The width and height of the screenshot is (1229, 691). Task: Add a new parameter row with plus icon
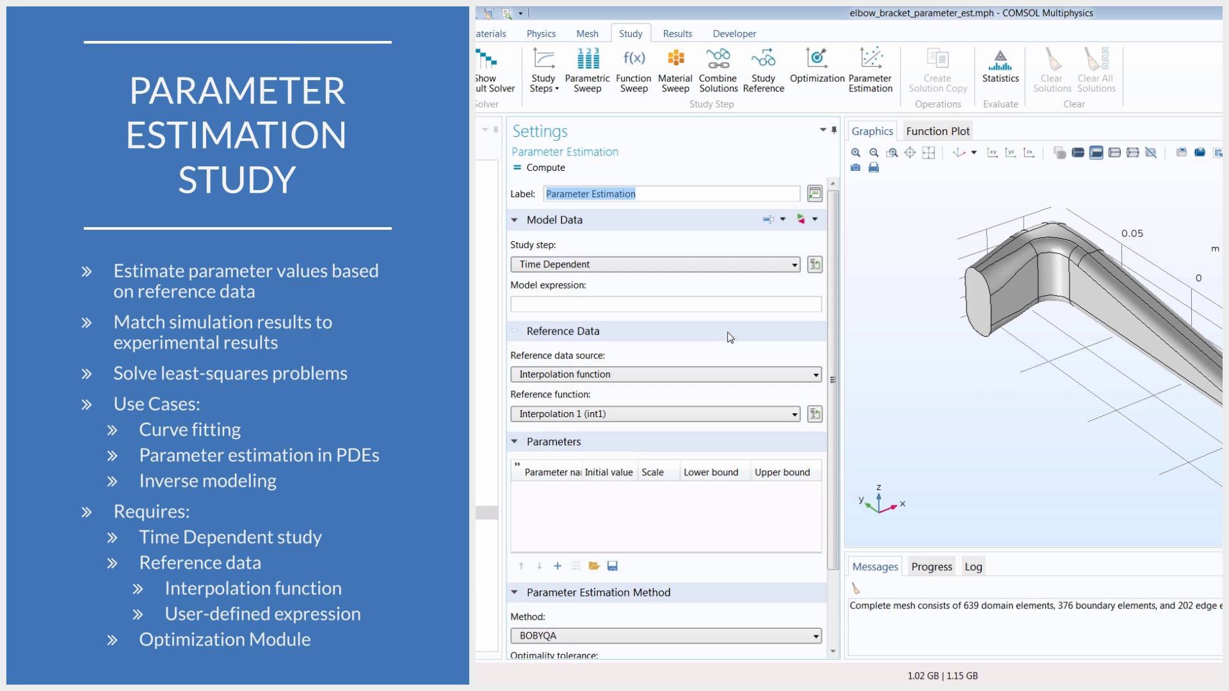pyautogui.click(x=558, y=566)
